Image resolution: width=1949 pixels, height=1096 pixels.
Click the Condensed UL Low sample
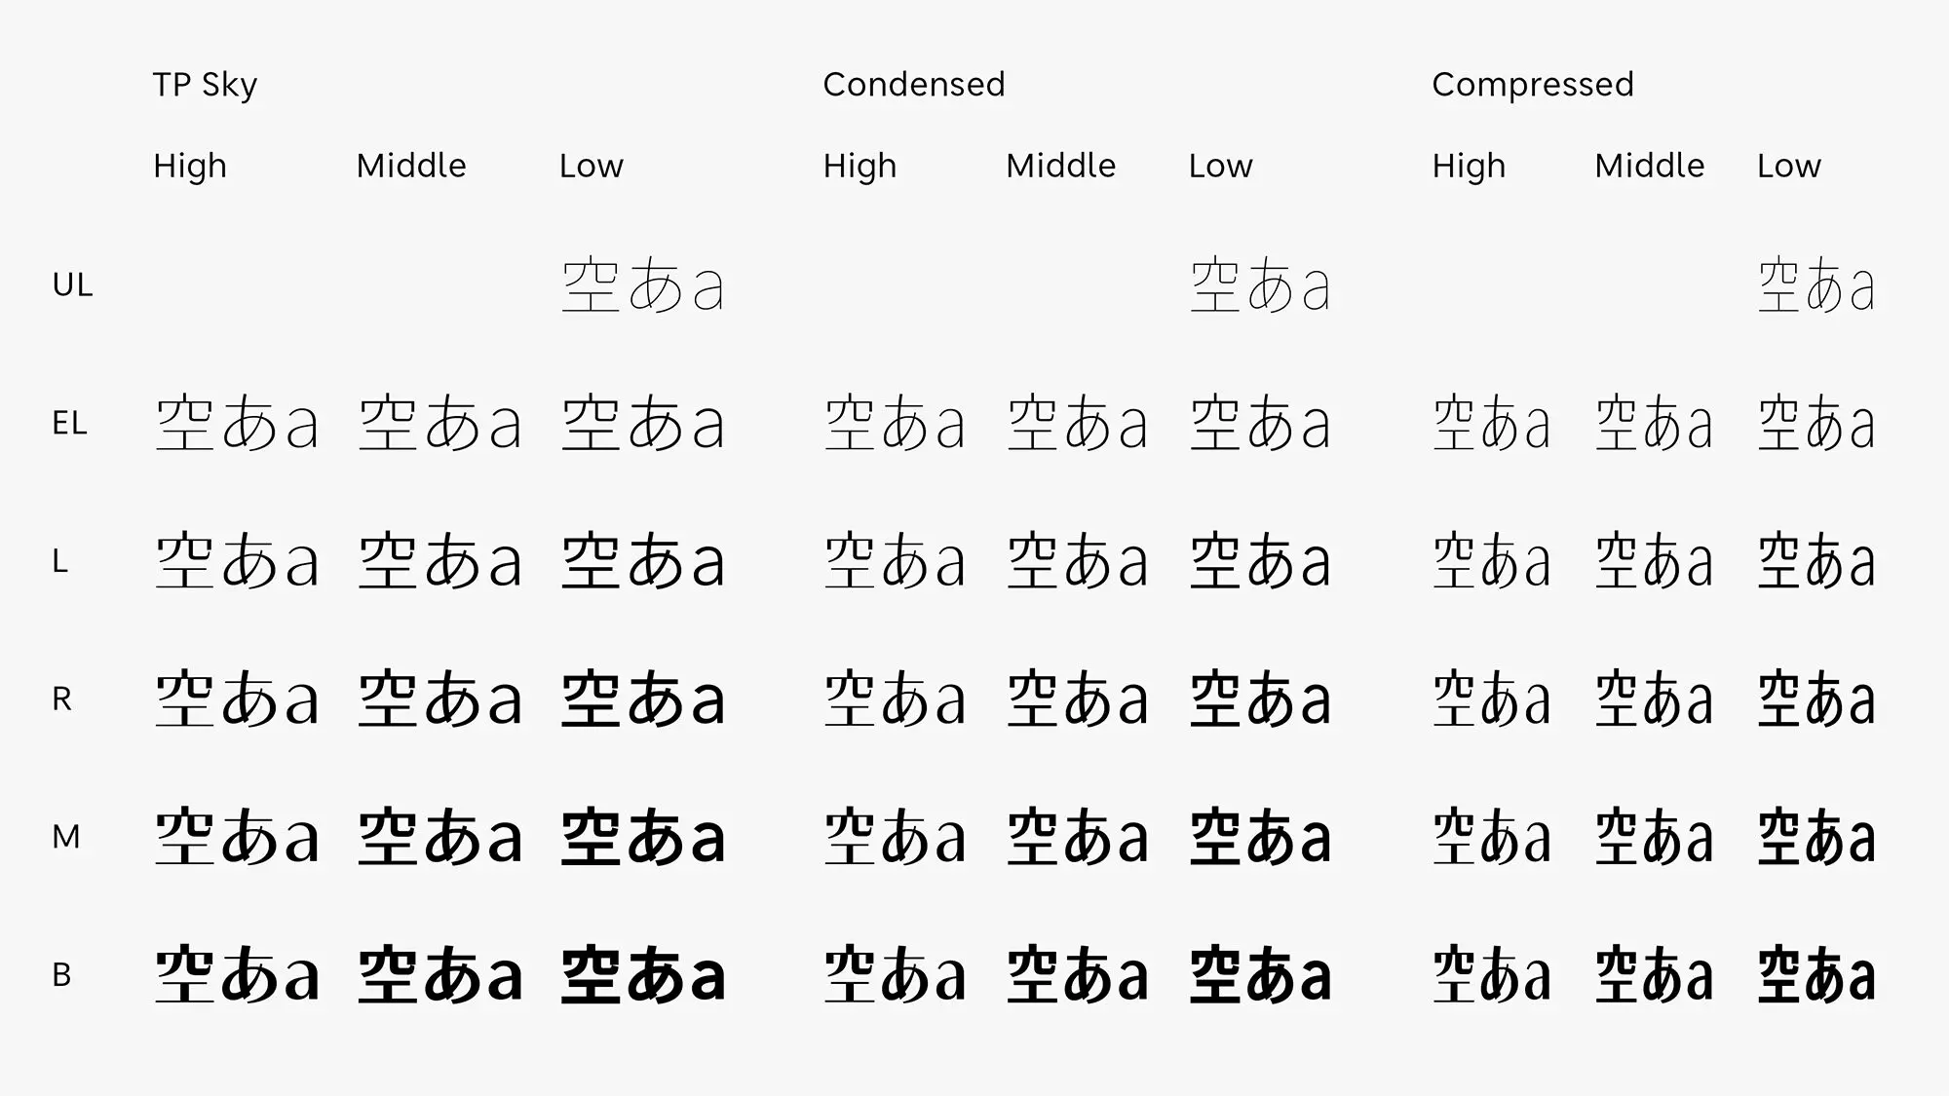click(1260, 285)
